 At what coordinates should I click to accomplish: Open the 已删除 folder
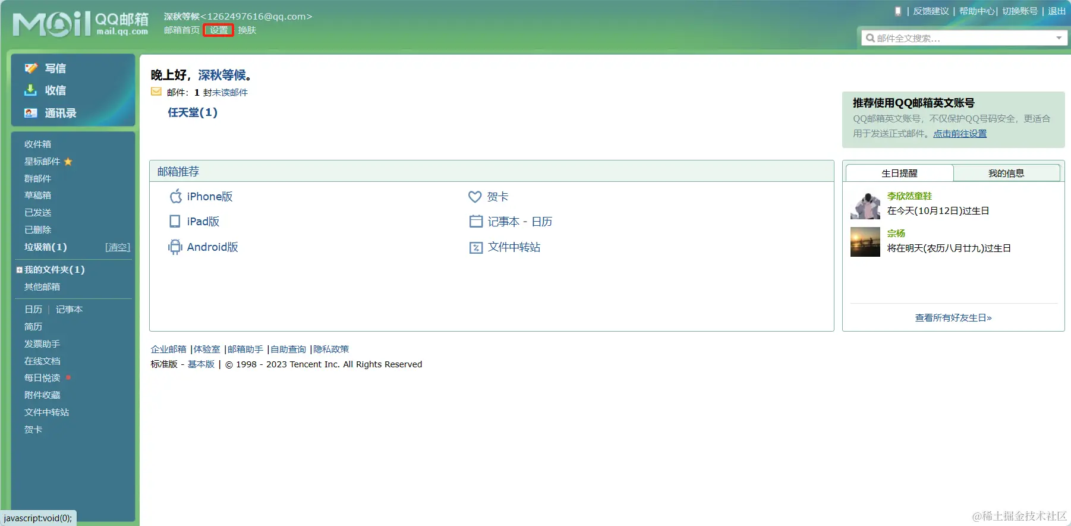point(37,230)
